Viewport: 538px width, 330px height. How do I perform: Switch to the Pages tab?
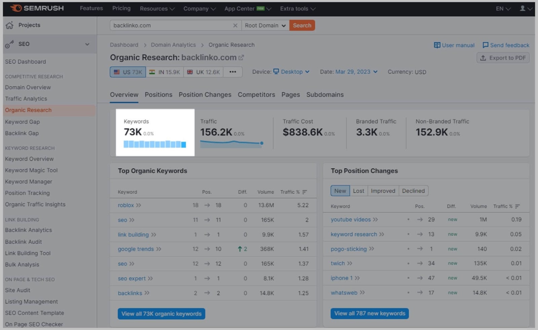tap(291, 95)
